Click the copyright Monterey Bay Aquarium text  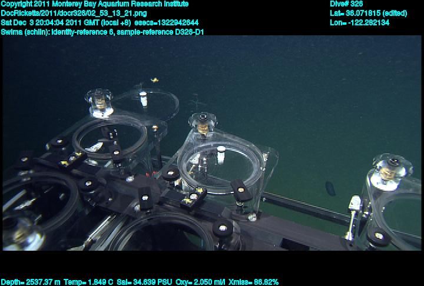(95, 4)
